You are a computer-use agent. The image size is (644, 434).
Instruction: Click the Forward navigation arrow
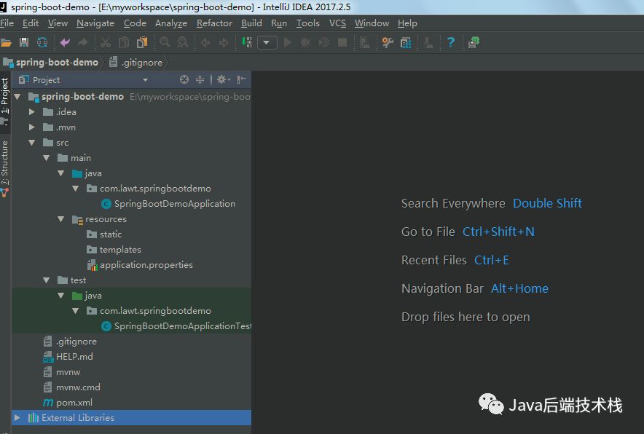pos(224,42)
